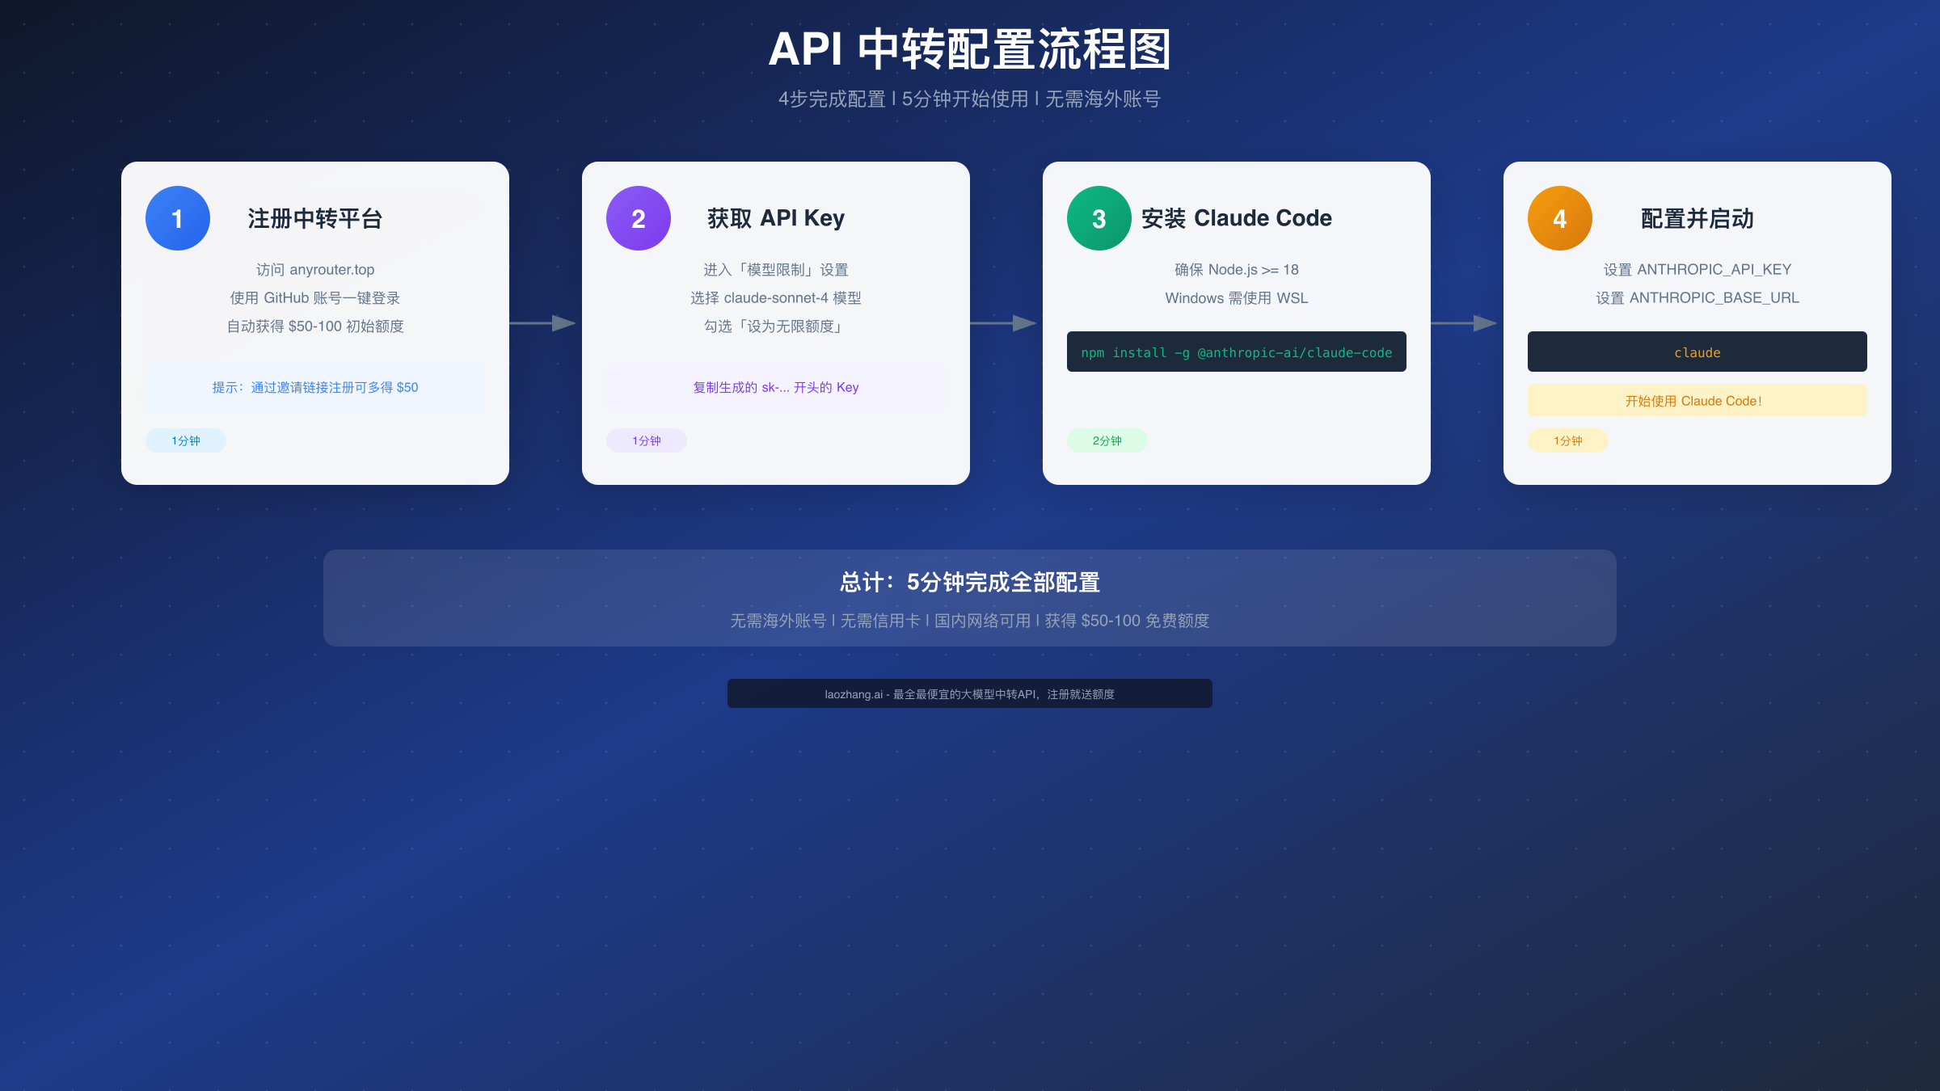Click the purple step 2 circle icon

pyautogui.click(x=638, y=217)
